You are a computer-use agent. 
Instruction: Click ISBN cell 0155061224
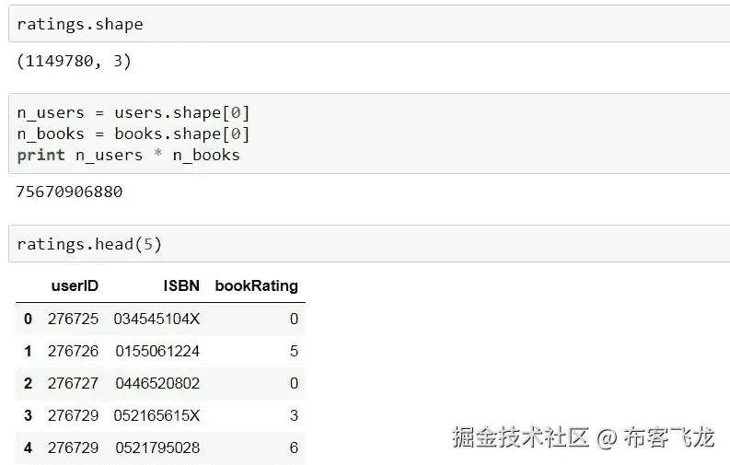click(x=157, y=351)
